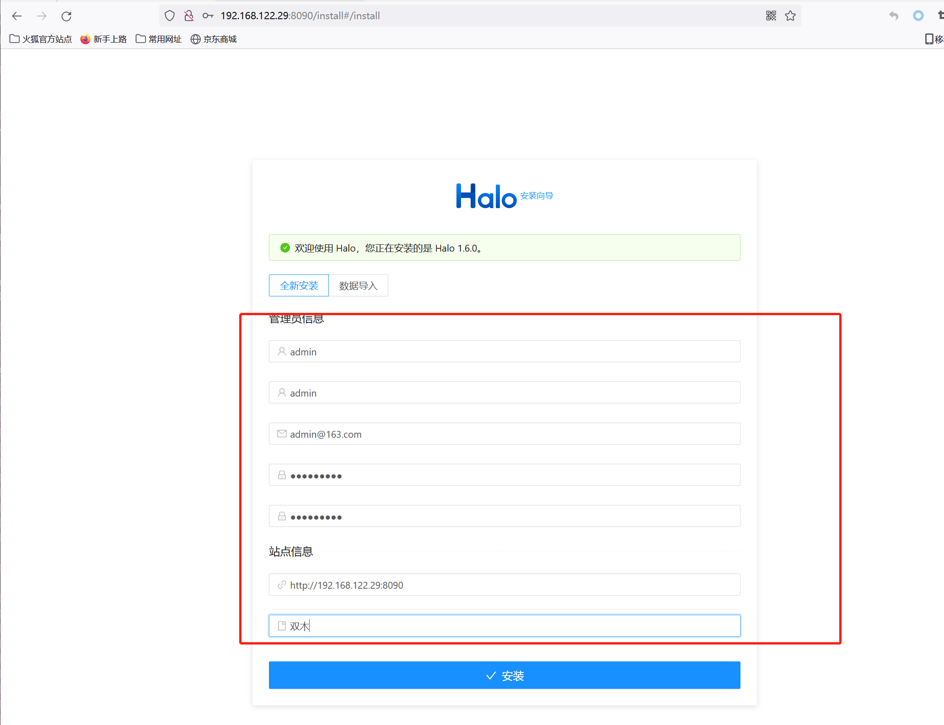Click the admin@163.com email field
This screenshot has height=725, width=944.
tap(504, 434)
